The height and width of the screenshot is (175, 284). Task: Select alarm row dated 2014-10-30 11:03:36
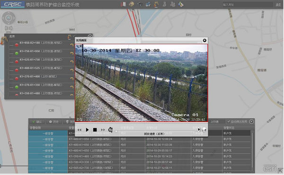pyautogui.click(x=140, y=145)
